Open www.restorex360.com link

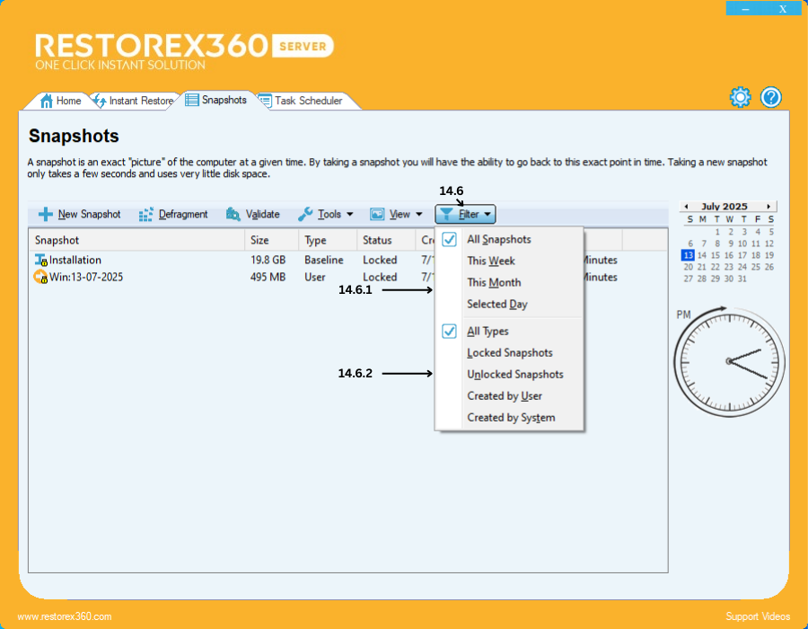click(65, 616)
